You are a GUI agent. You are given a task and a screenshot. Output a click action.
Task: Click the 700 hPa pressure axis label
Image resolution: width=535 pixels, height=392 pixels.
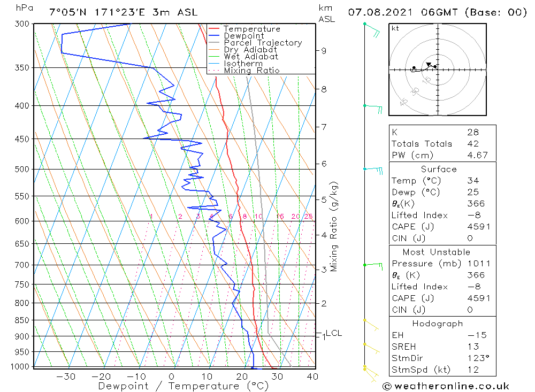pyautogui.click(x=22, y=265)
